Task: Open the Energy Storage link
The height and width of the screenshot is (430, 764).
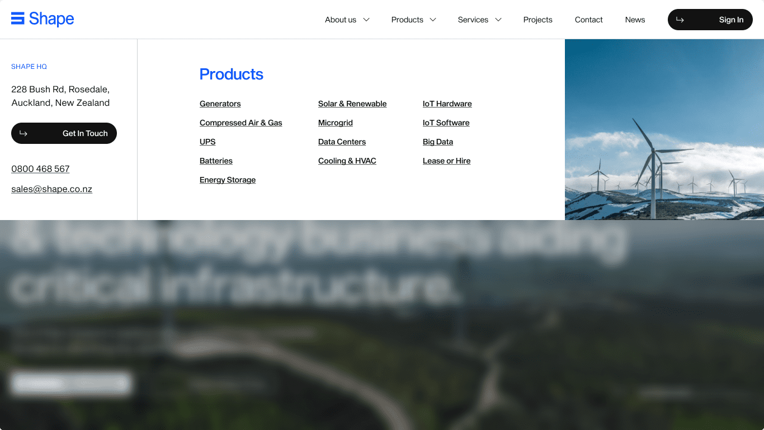Action: [228, 180]
